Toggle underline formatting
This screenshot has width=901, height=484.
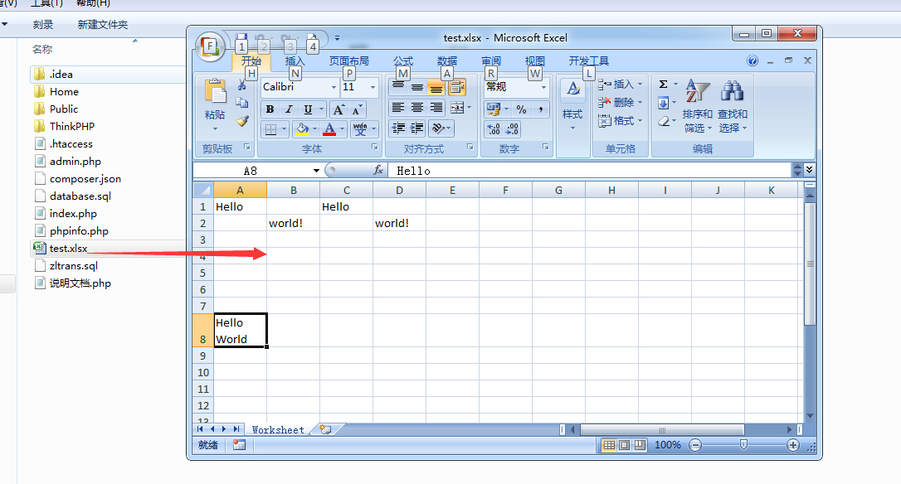(x=307, y=109)
